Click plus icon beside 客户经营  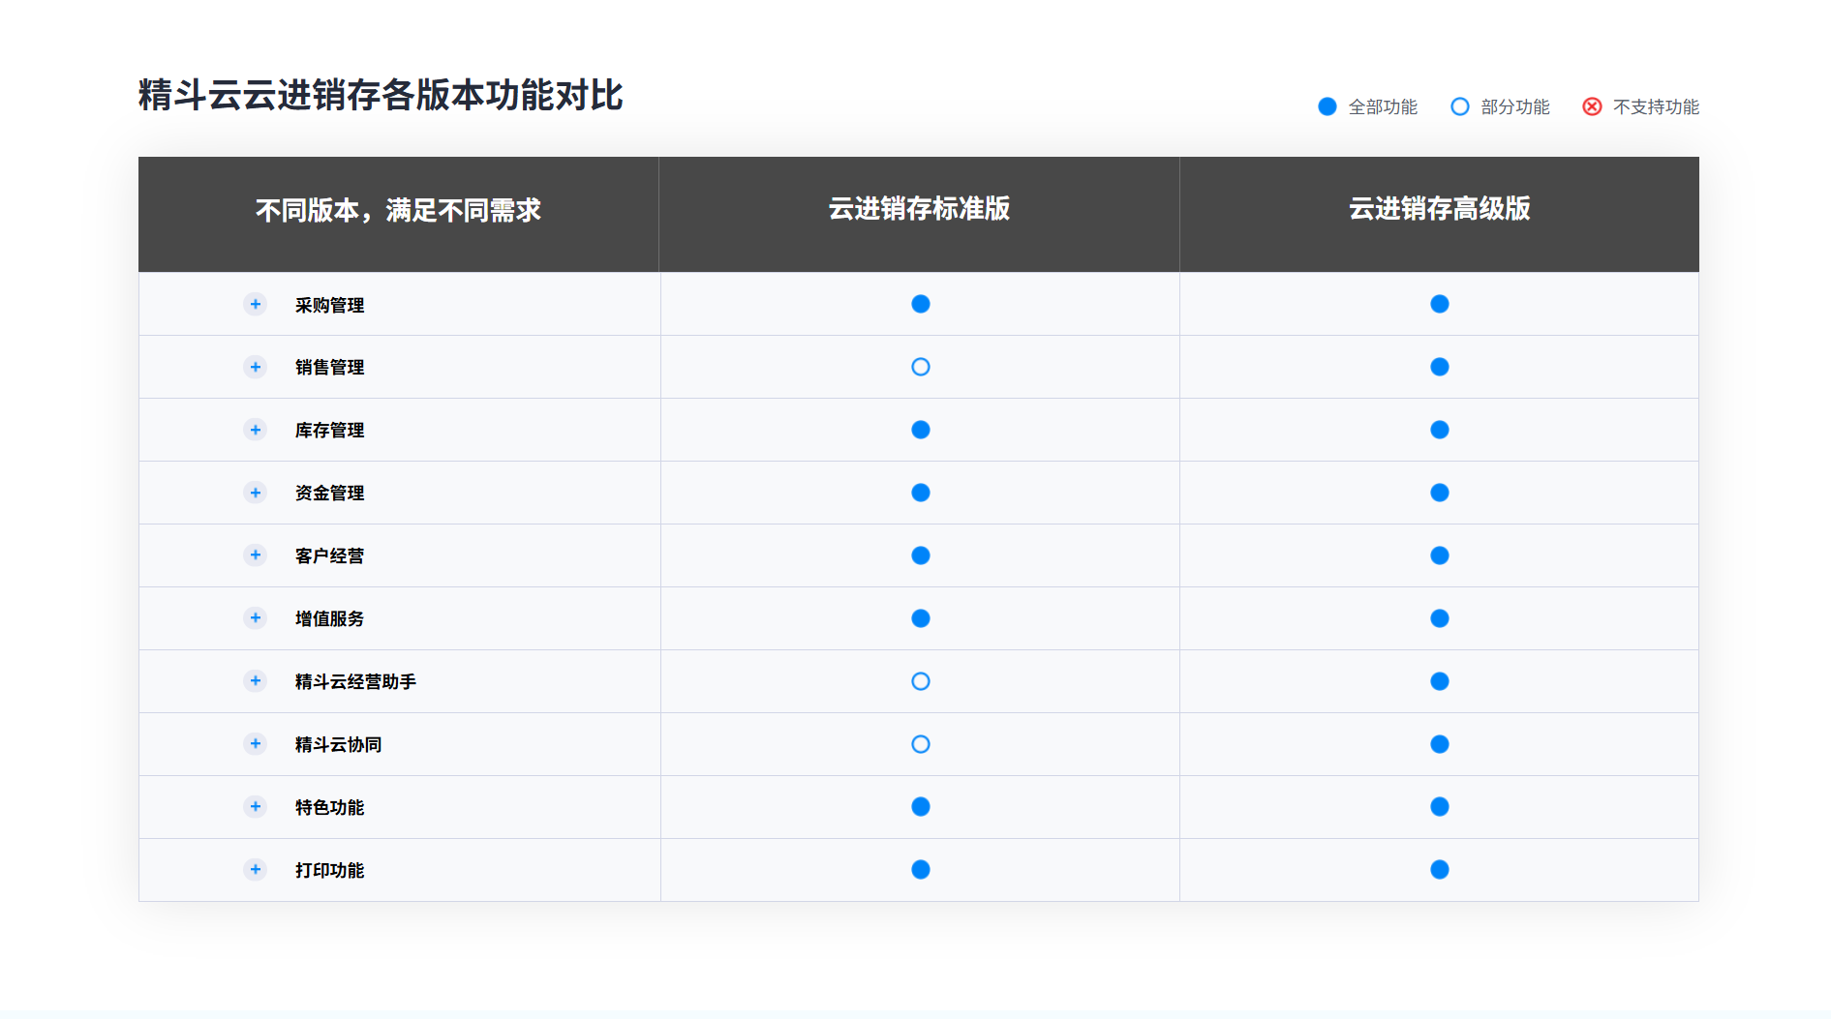(255, 554)
